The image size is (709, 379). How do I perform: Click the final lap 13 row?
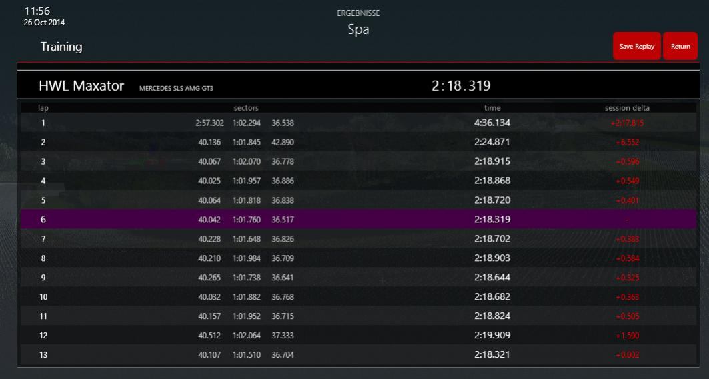point(358,354)
